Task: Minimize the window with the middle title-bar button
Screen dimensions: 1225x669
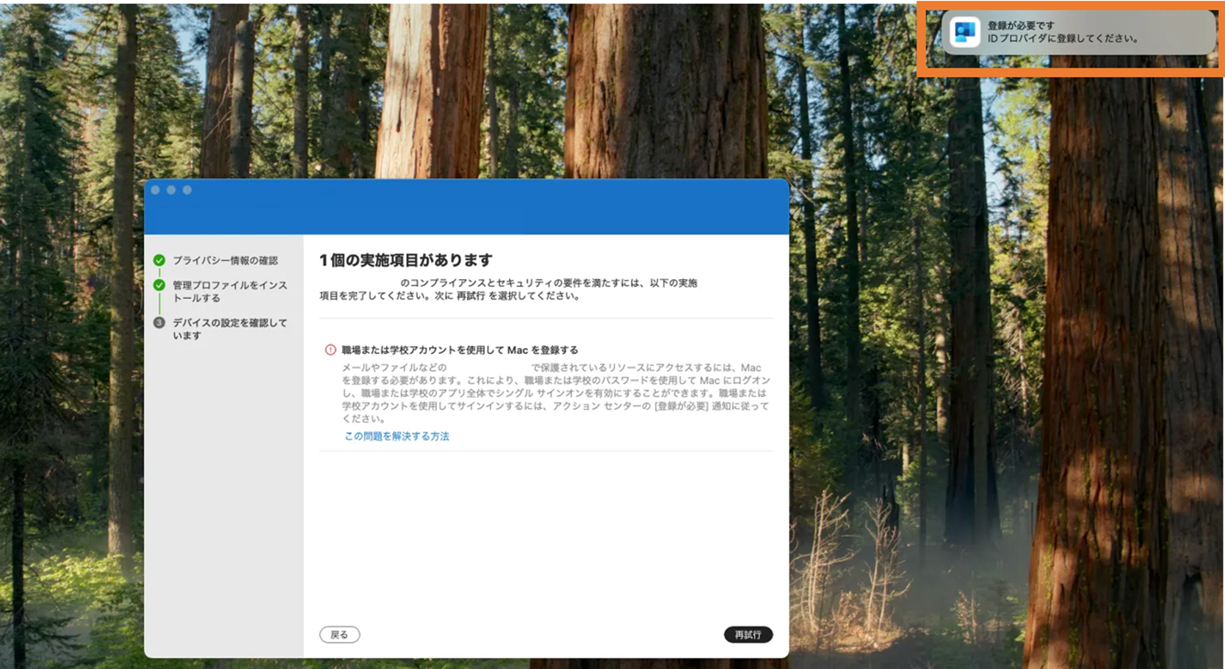Action: (171, 190)
